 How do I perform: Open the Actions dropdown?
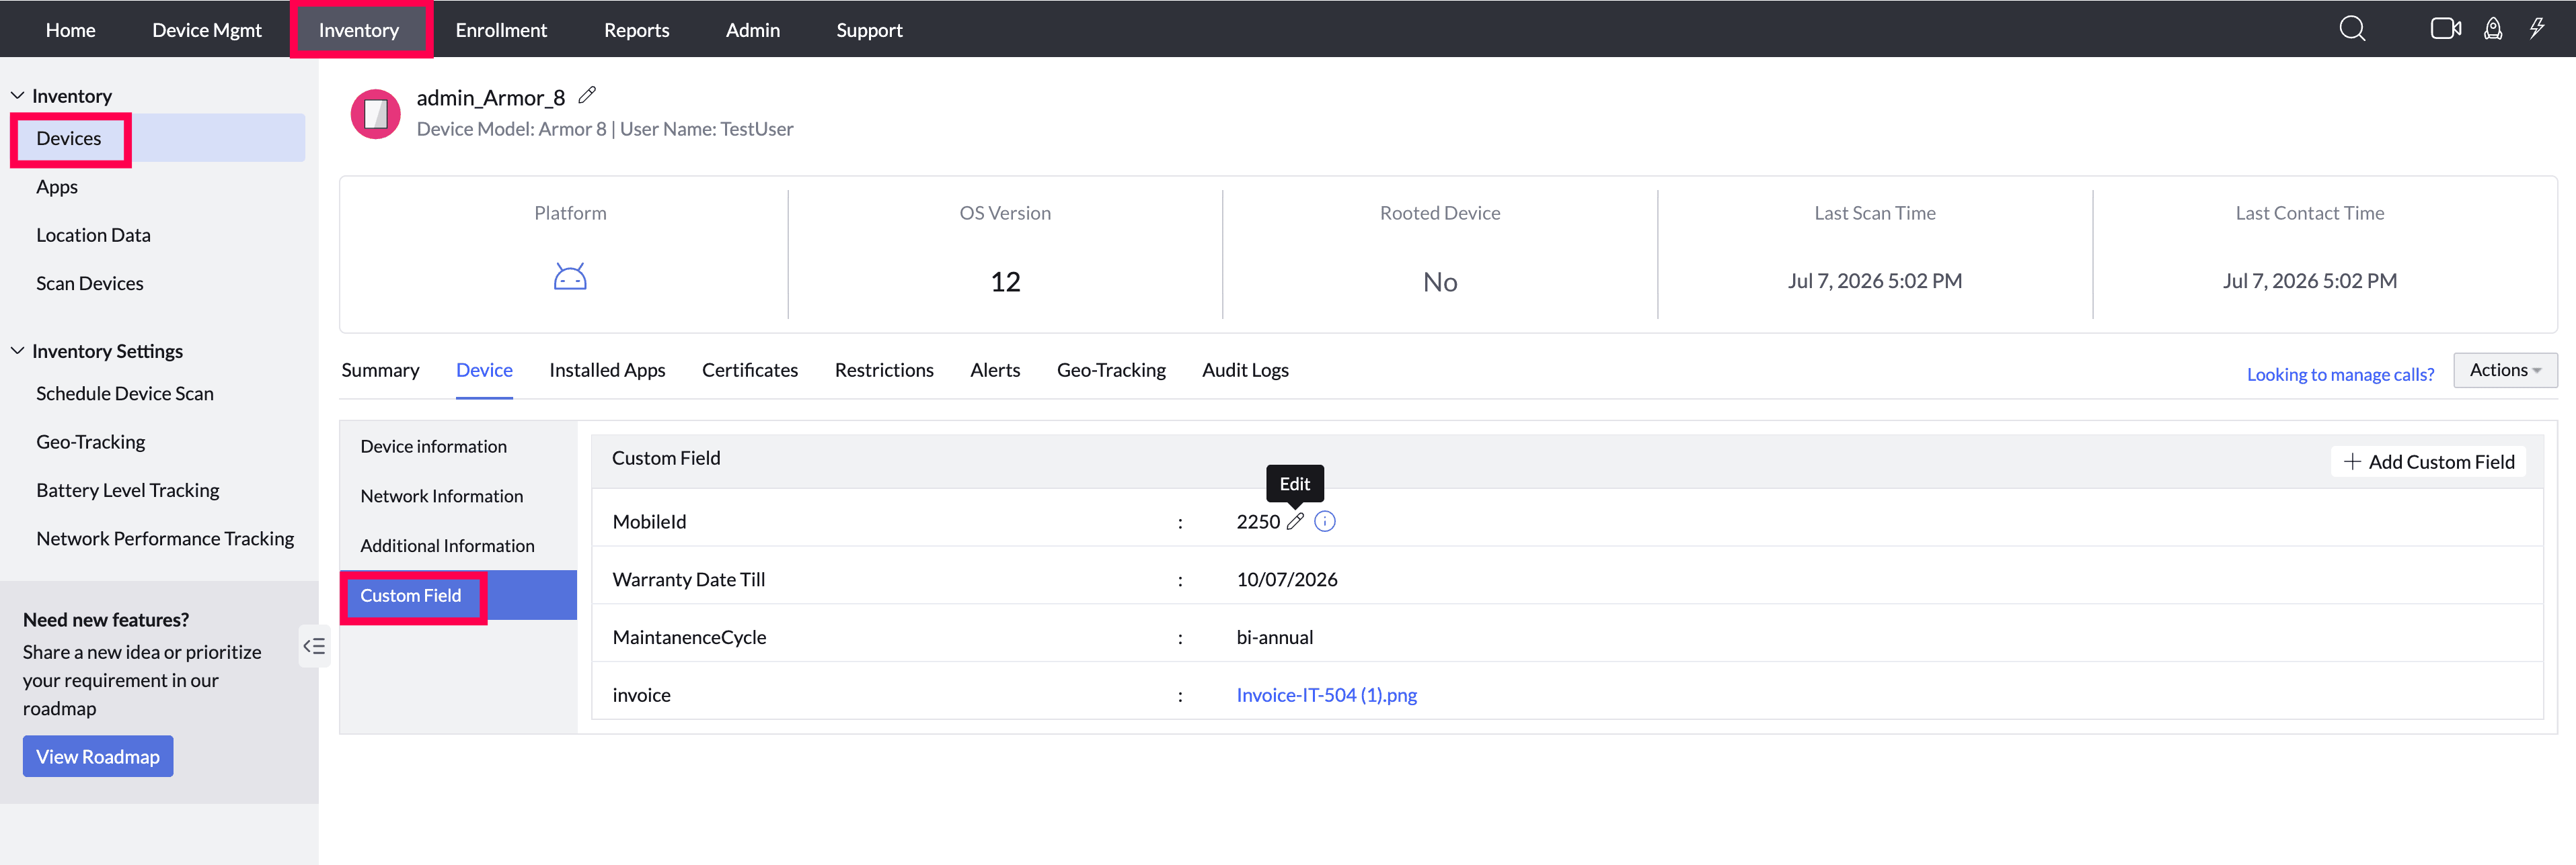(x=2504, y=371)
